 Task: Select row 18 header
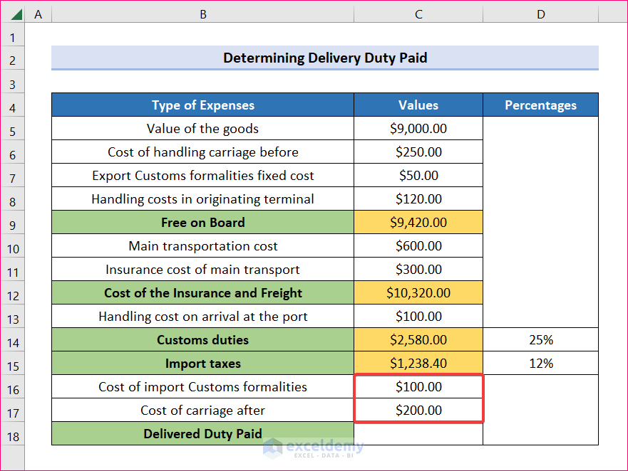coord(12,434)
